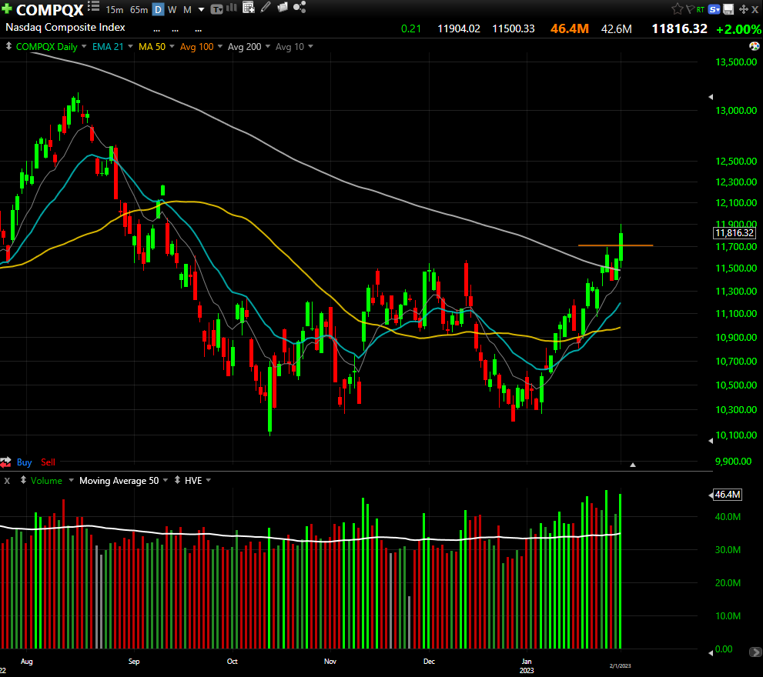Open COMPQX Daily plot dropdown
Screen dimensions: 763x677
84,46
